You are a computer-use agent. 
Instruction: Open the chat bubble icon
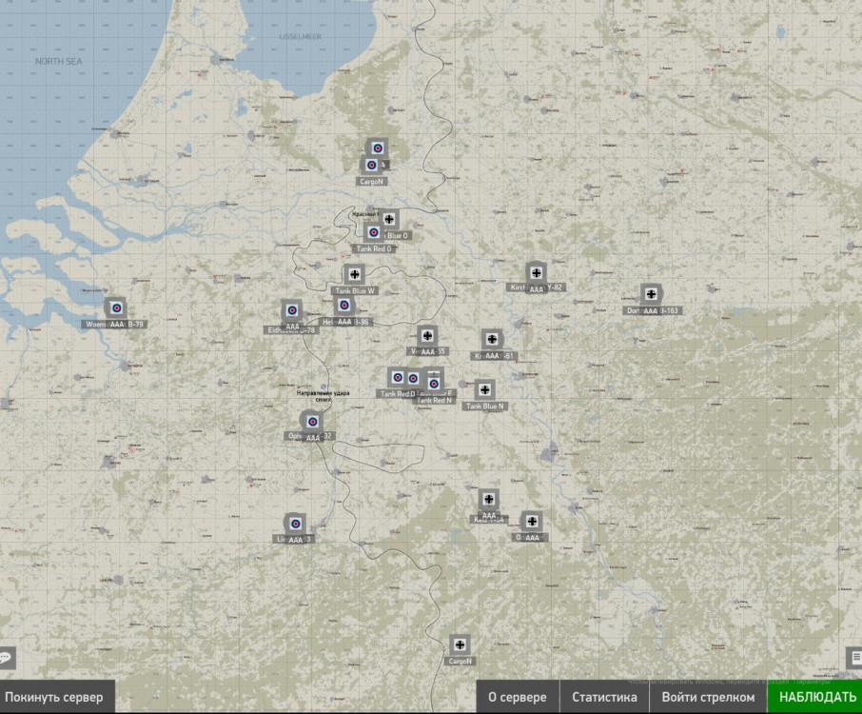7,658
